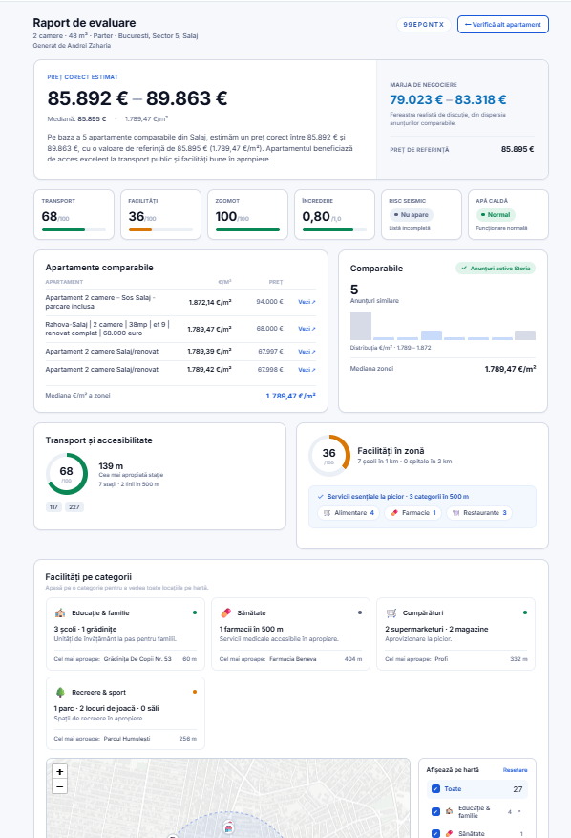Viewport: 571px width, 838px height.
Task: Click the Recreere & sport tree icon
Action: coord(60,692)
